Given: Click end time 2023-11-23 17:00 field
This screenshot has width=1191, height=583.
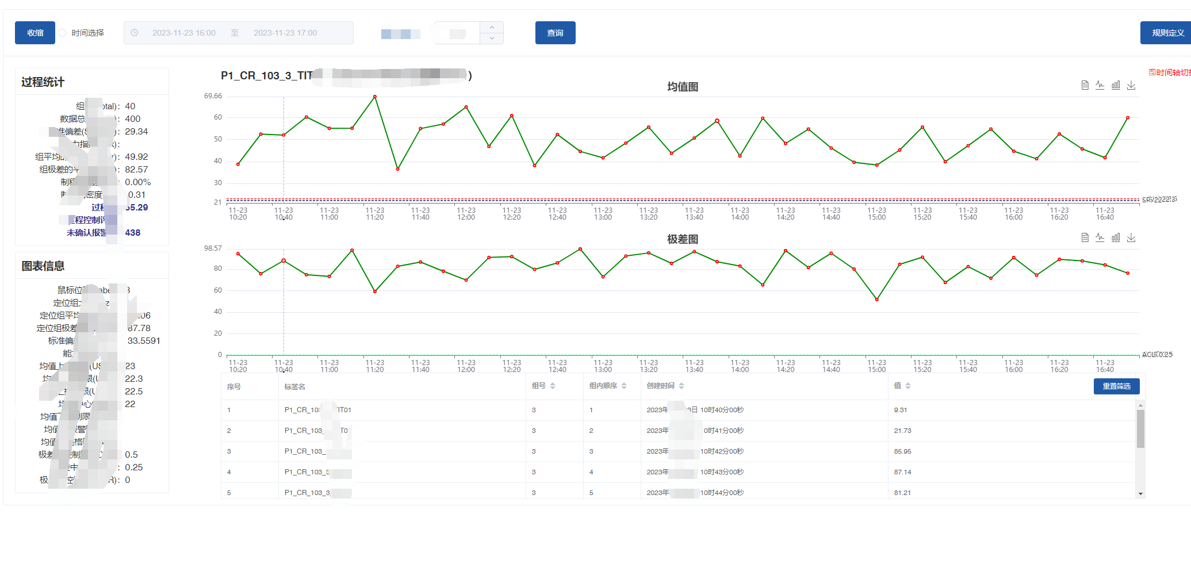Looking at the screenshot, I should [x=285, y=33].
